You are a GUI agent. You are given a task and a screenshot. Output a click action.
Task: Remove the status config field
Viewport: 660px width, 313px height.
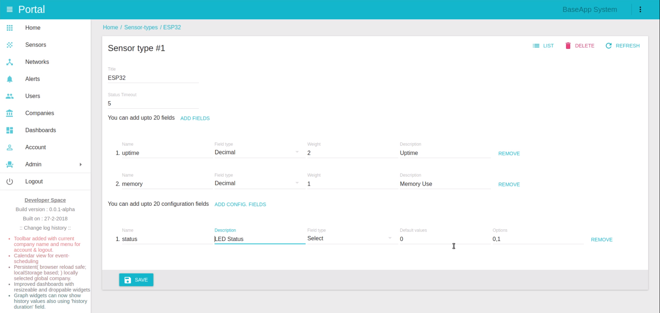(602, 239)
